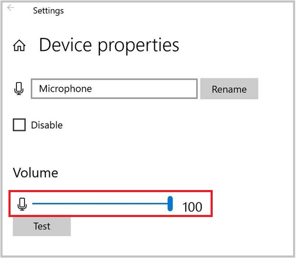The width and height of the screenshot is (296, 258).
Task: Click the Device properties heading
Action: pyautogui.click(x=109, y=45)
